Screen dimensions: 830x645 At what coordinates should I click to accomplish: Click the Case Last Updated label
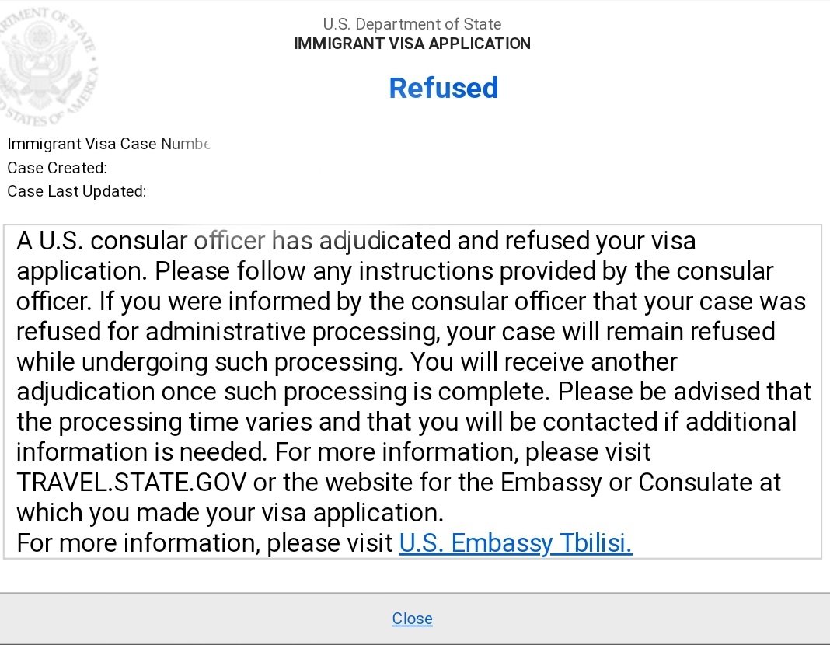(x=77, y=191)
